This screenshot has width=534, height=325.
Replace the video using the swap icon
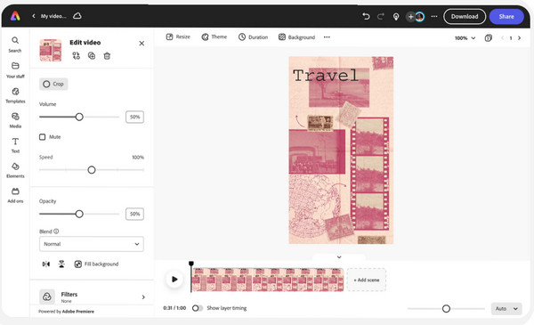[x=77, y=55]
